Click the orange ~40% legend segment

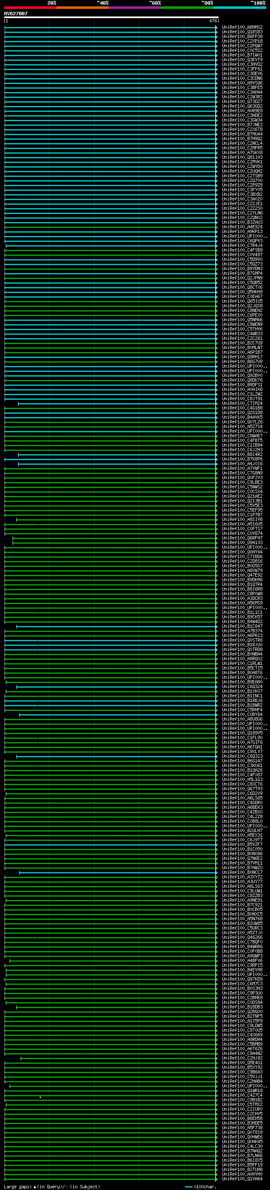(83, 8)
